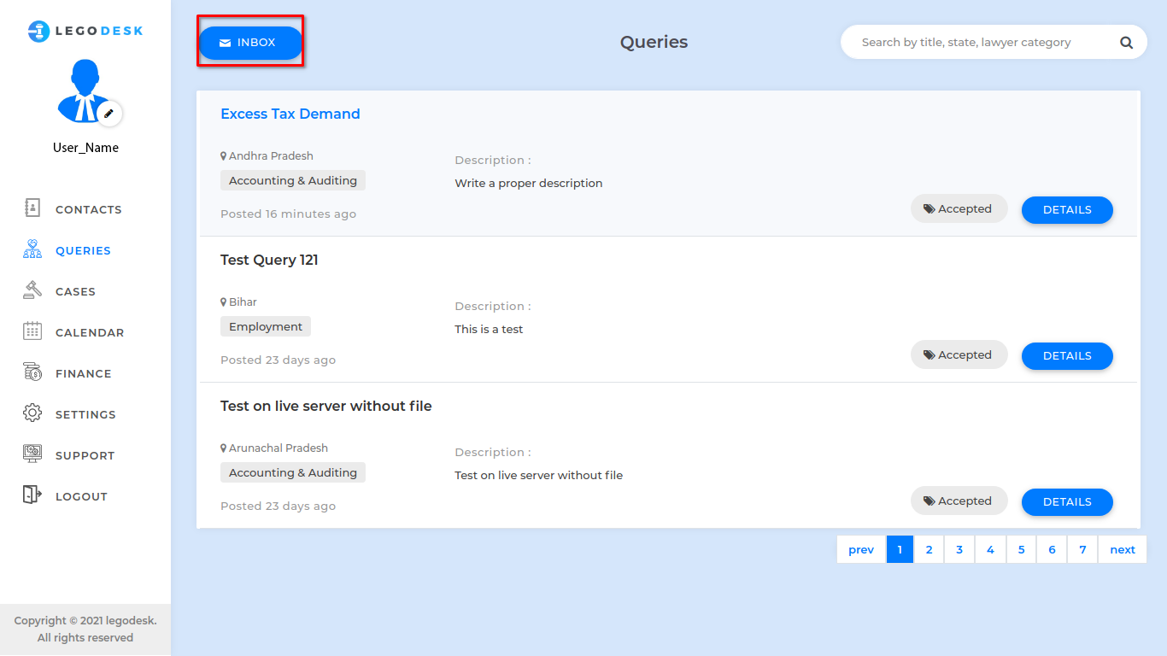
Task: Click the Logout door icon
Action: click(32, 495)
